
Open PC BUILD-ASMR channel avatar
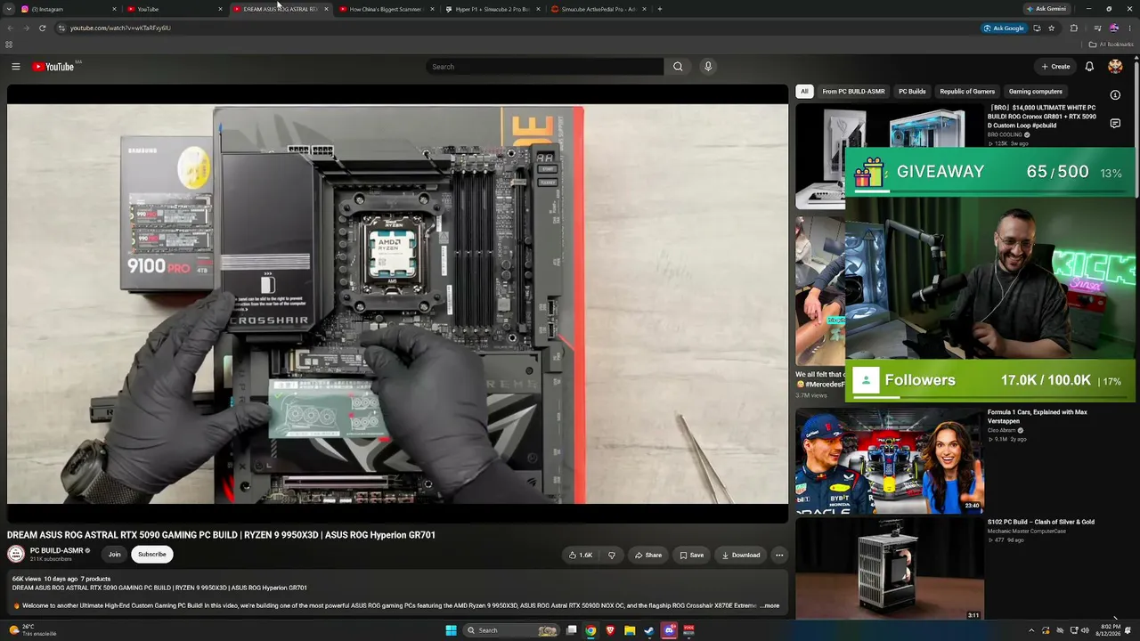pyautogui.click(x=16, y=554)
